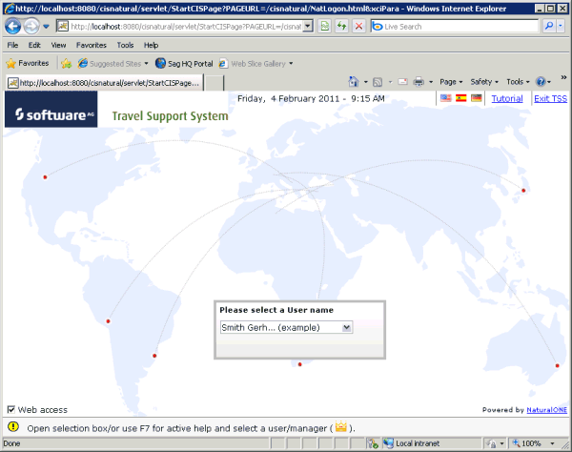Screen dimensions: 572x452
Task: Open the Tutorial link
Action: point(507,98)
